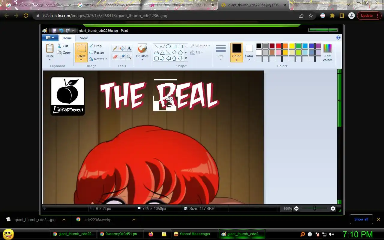Open Paint Help question mark icon
Screen dimensions: 384x240
tap(338, 38)
